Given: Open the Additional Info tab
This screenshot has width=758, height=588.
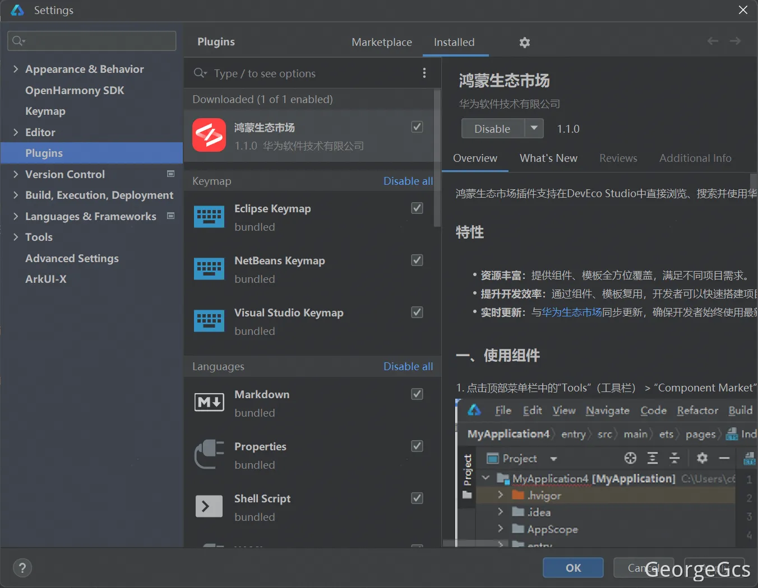Looking at the screenshot, I should coord(695,158).
